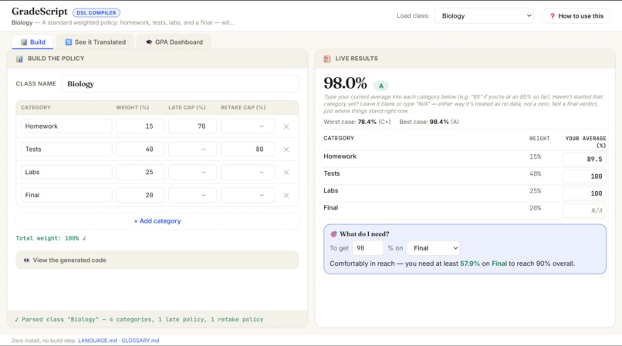The height and width of the screenshot is (346, 622).
Task: Edit the Homework weight field showing 15
Action: [140, 126]
